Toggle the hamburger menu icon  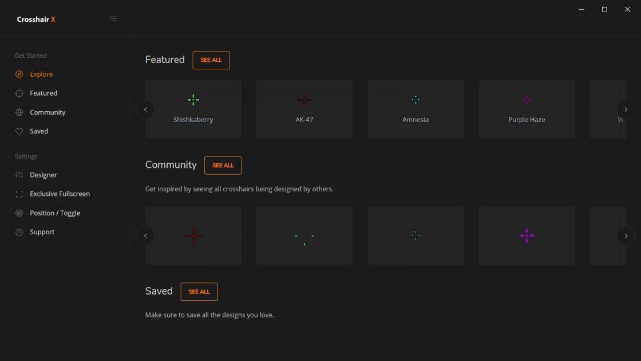(113, 19)
